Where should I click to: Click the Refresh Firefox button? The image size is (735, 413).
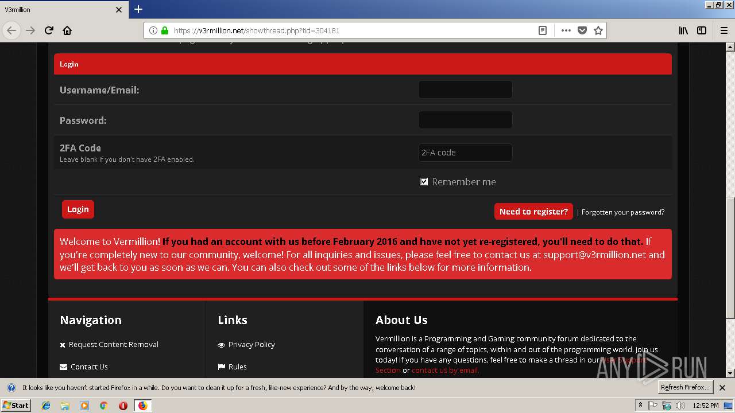coord(685,387)
